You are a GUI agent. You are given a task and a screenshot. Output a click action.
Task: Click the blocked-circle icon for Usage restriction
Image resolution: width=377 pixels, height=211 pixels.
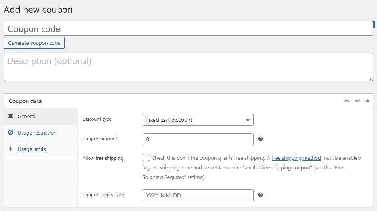10,133
